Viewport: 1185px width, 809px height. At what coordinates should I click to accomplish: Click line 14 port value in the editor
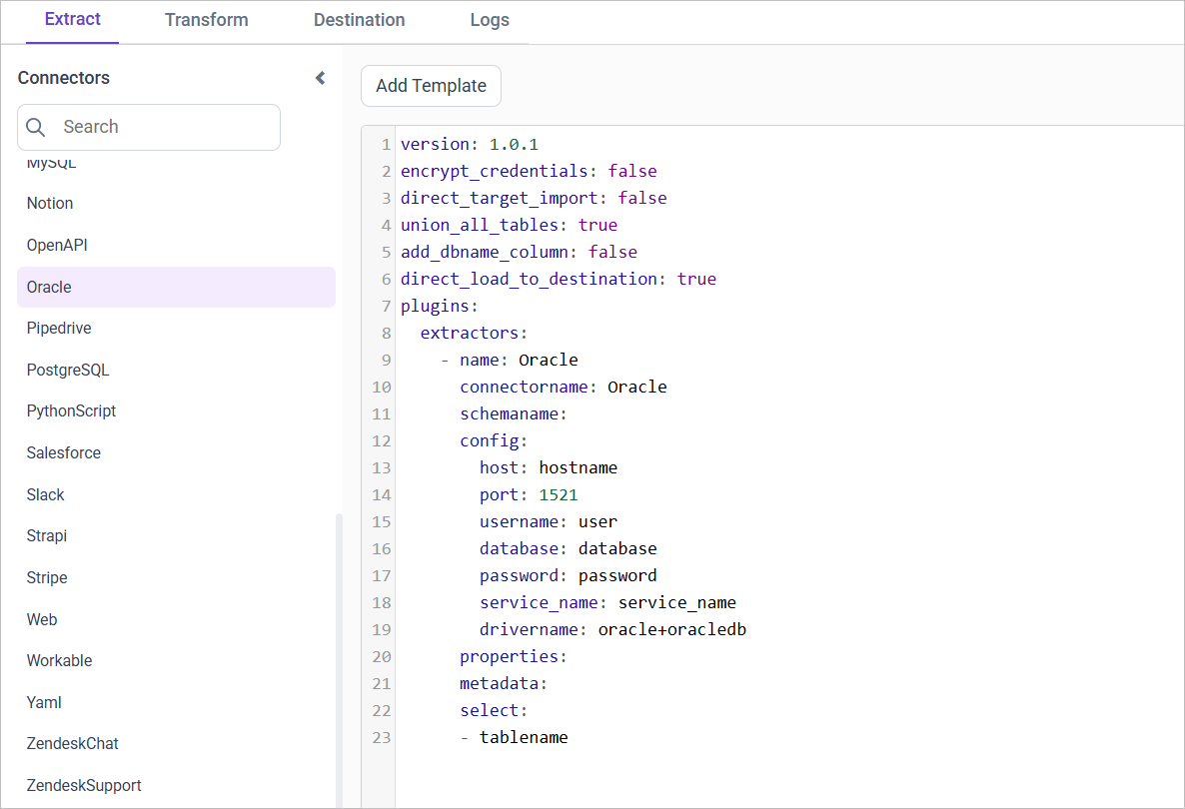(x=558, y=493)
